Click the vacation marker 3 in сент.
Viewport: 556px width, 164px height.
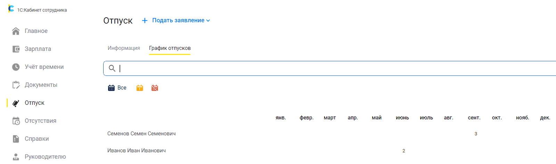476,134
